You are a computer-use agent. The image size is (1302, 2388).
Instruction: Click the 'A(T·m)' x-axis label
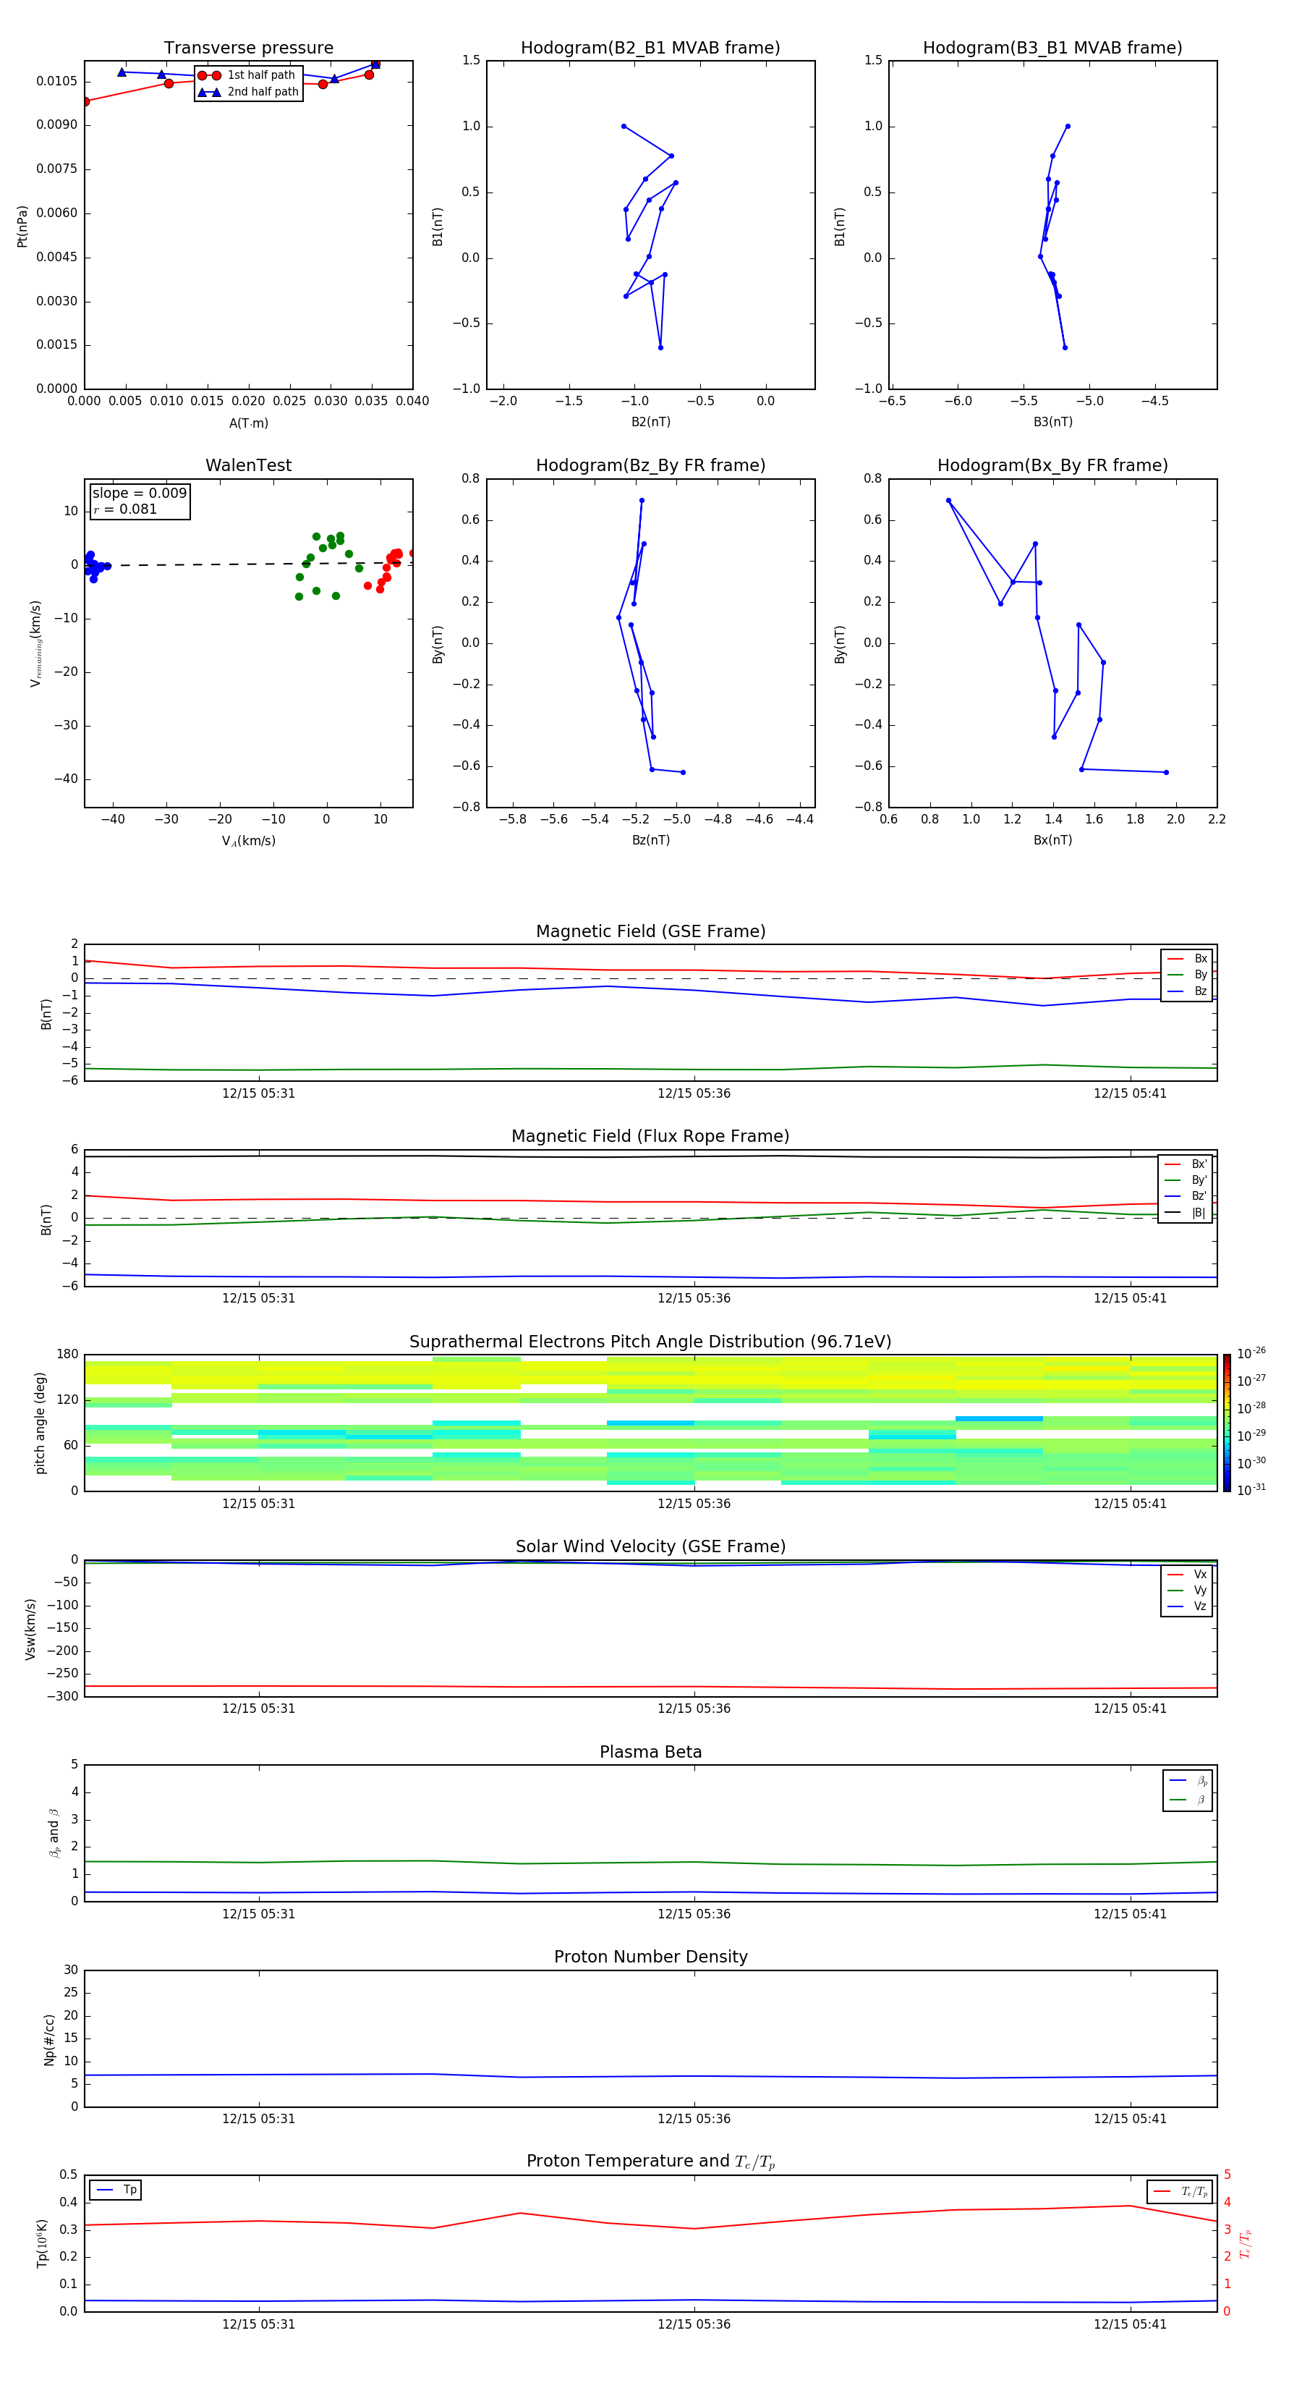[x=248, y=423]
